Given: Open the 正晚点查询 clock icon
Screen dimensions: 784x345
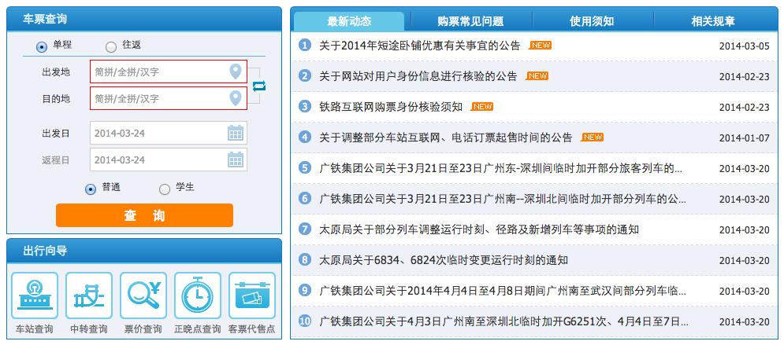Looking at the screenshot, I should [198, 295].
